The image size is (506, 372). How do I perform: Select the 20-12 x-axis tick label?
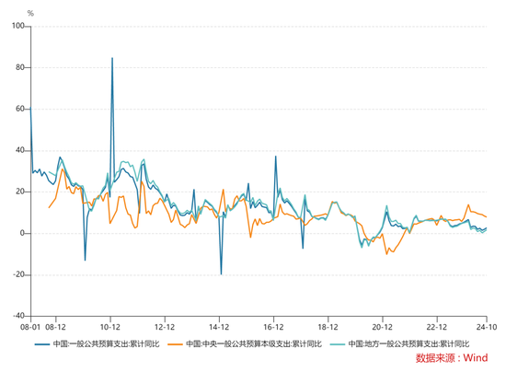pos(383,327)
